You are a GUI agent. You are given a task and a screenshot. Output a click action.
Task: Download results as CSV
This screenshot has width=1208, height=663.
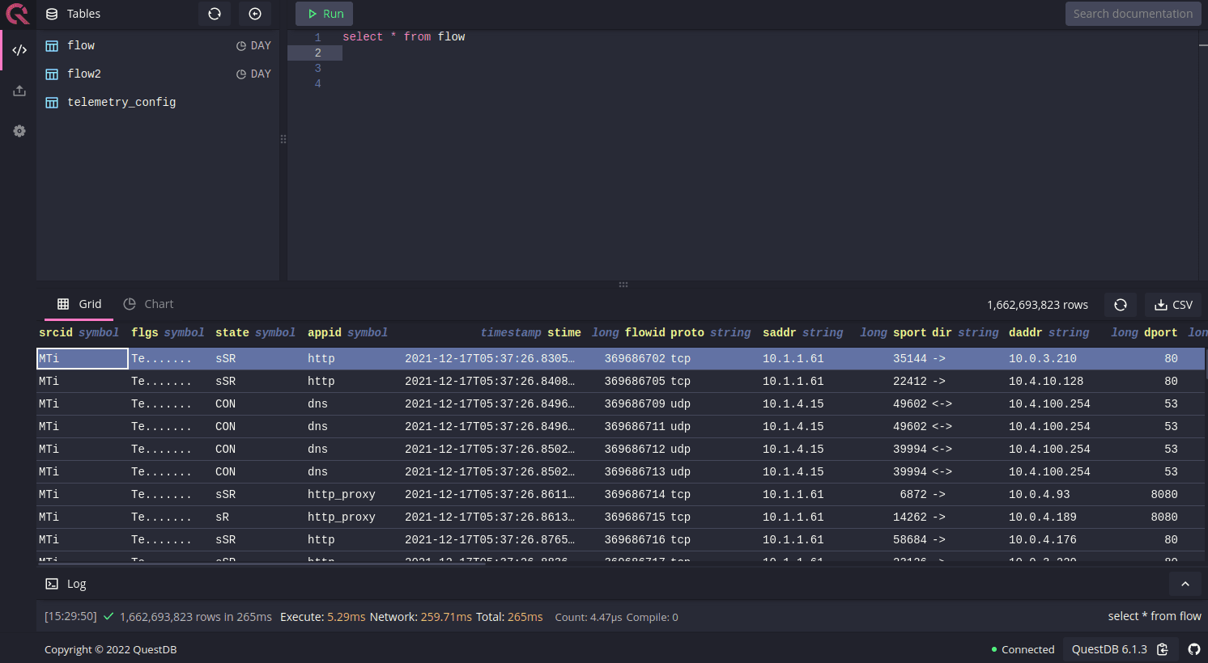tap(1173, 305)
